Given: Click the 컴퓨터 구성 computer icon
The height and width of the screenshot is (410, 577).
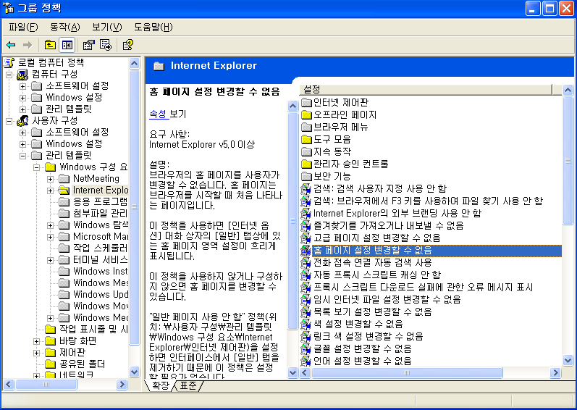Looking at the screenshot, I should click(23, 75).
